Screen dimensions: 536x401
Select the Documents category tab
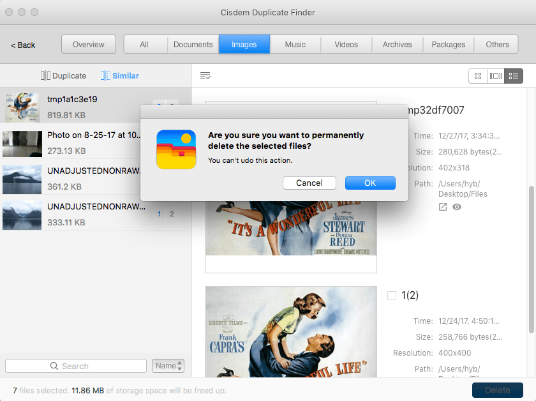point(193,45)
